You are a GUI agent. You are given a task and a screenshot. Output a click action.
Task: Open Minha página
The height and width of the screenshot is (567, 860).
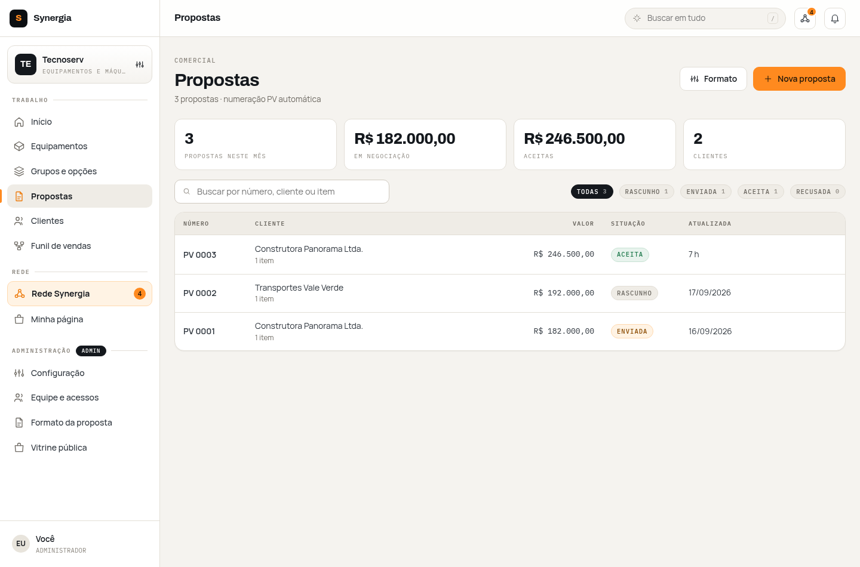coord(79,319)
